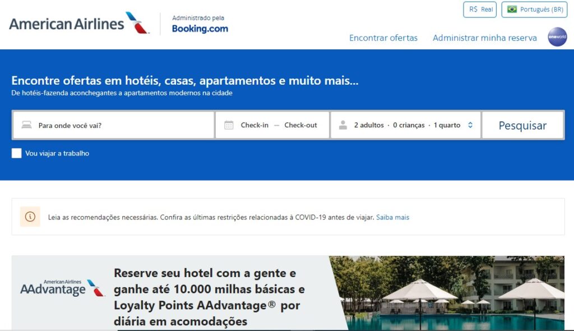This screenshot has width=574, height=331.
Task: Open Administrar minha reserva
Action: 485,38
